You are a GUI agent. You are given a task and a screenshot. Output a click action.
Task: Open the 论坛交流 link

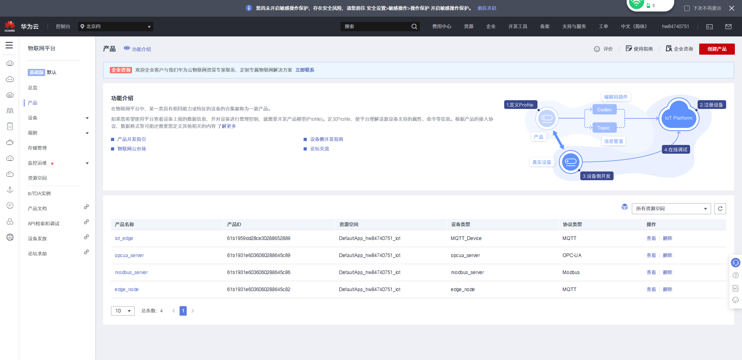coord(319,149)
